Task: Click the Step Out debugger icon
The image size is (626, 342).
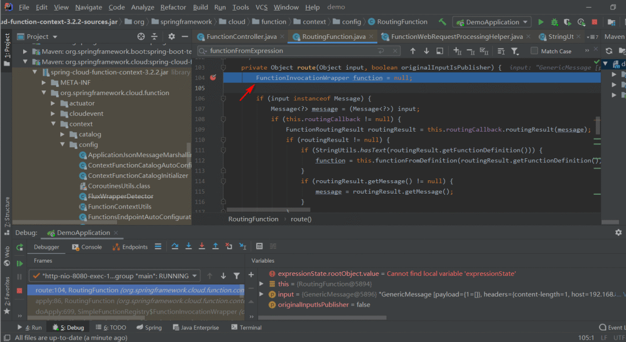Action: (x=216, y=246)
